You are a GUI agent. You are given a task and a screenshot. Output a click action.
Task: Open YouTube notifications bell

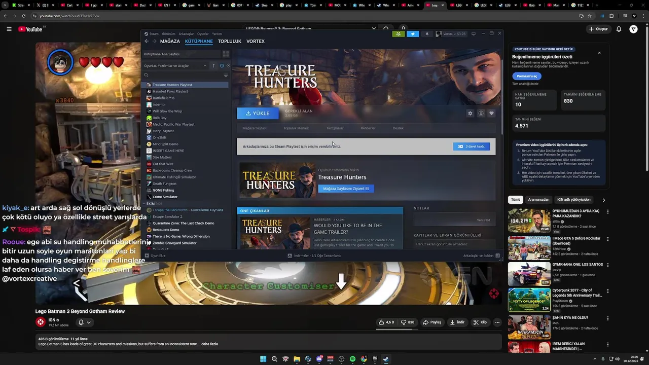pyautogui.click(x=619, y=29)
